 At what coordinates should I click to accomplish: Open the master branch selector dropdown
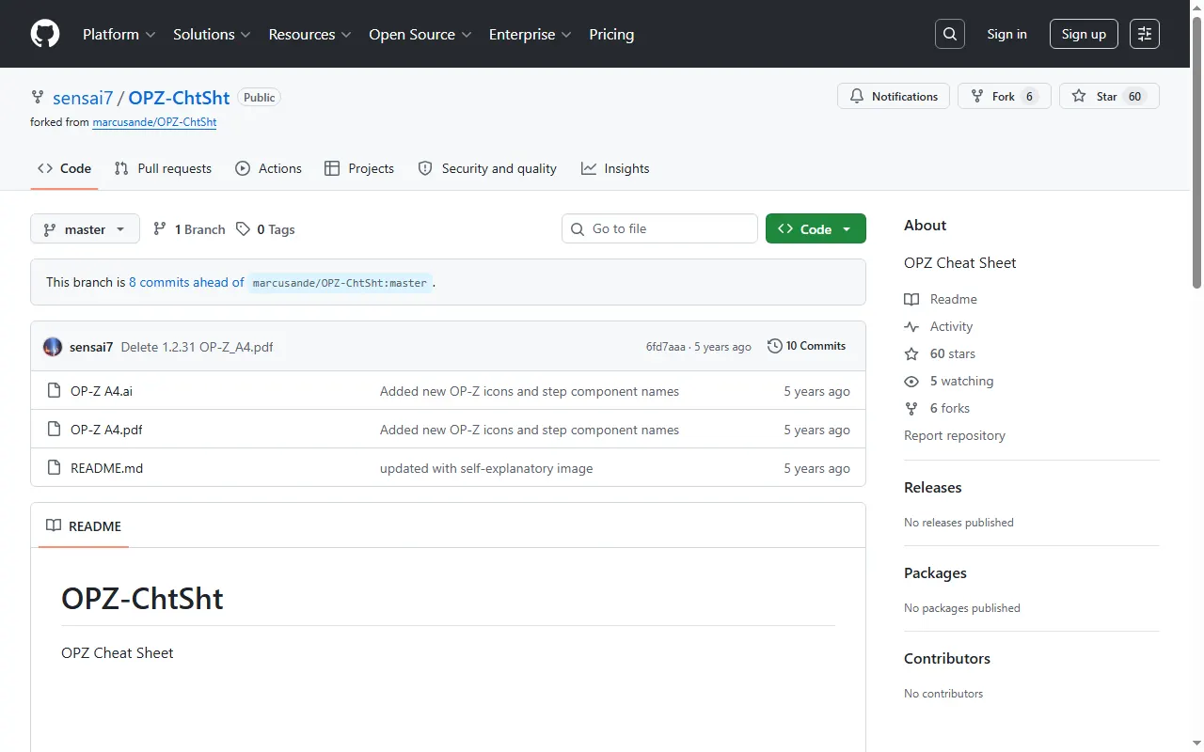pos(85,229)
